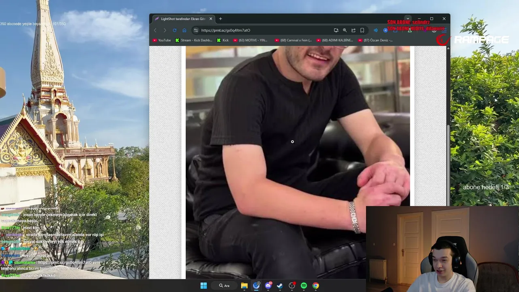
Task: Select the LightShot tarafından Ekran Gör tab
Action: tap(183, 19)
